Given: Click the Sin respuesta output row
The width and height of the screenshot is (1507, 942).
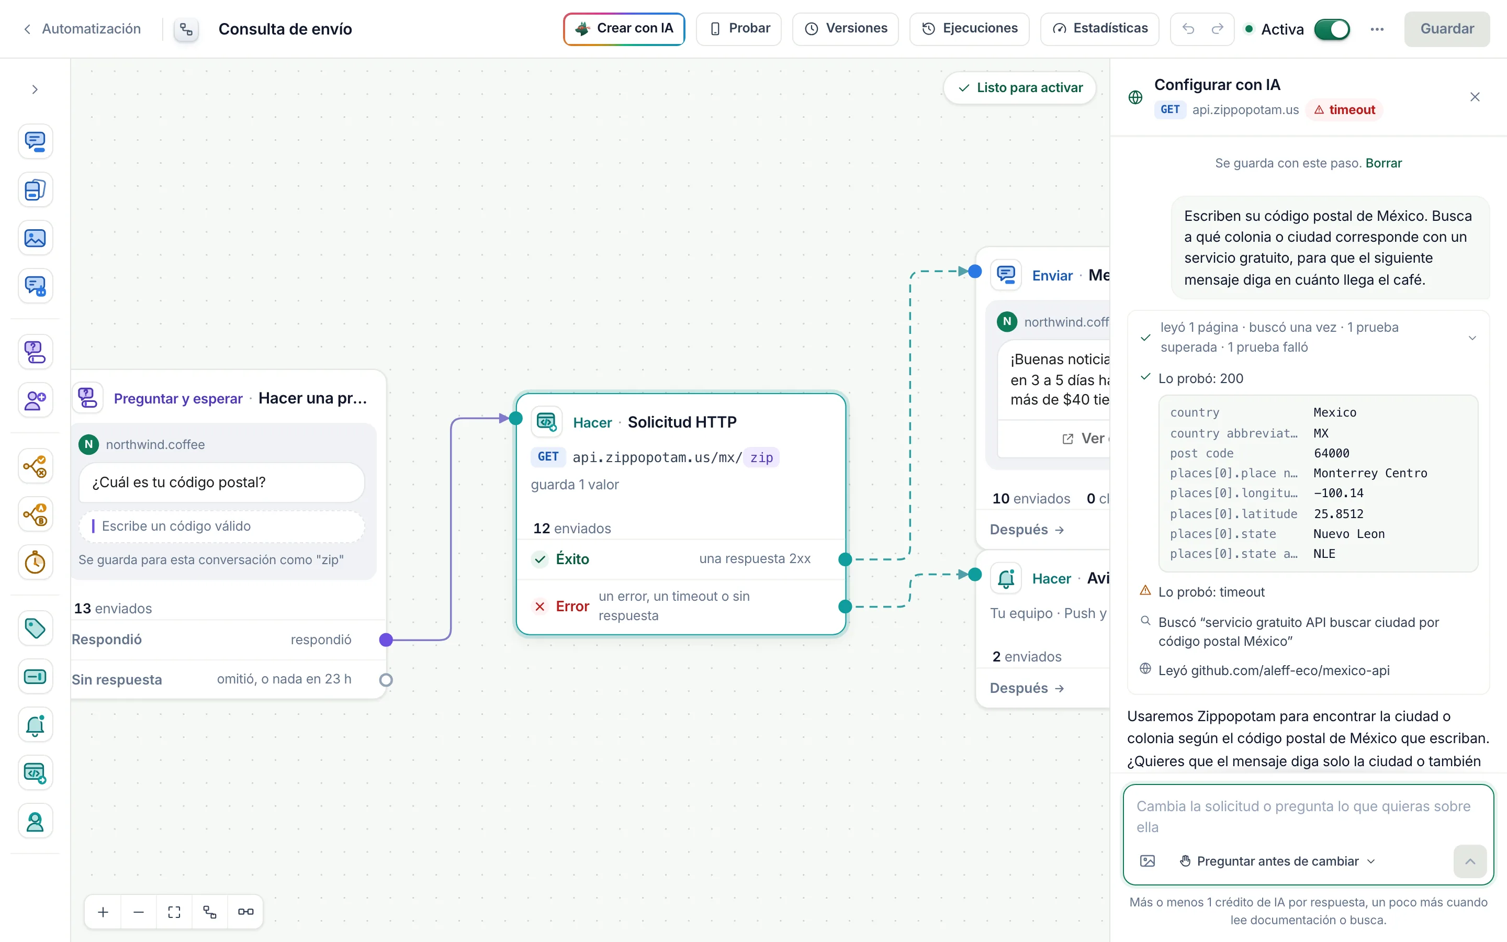Looking at the screenshot, I should coord(228,680).
